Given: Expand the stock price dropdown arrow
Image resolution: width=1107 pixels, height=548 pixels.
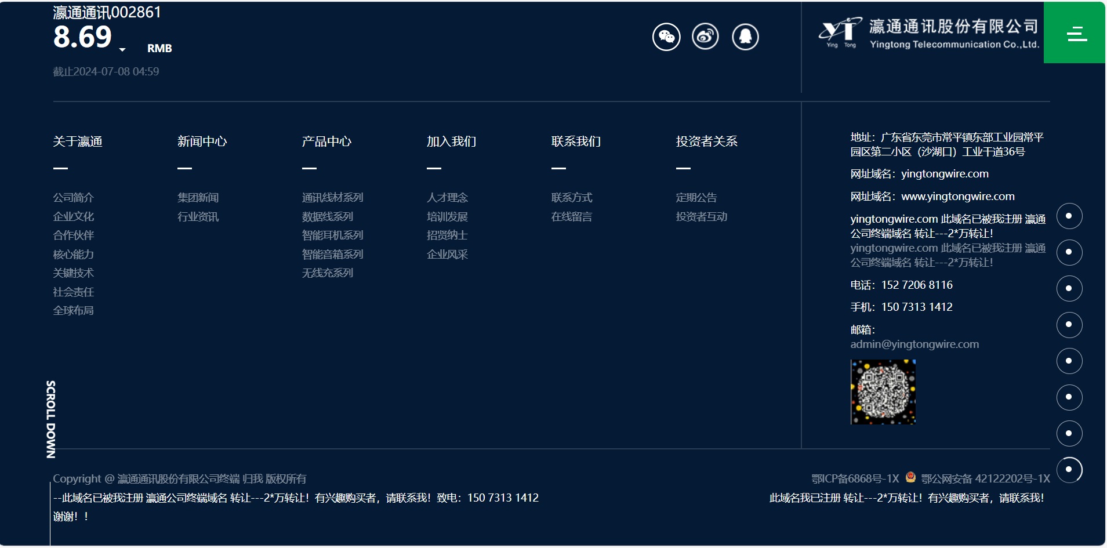Looking at the screenshot, I should pos(122,50).
